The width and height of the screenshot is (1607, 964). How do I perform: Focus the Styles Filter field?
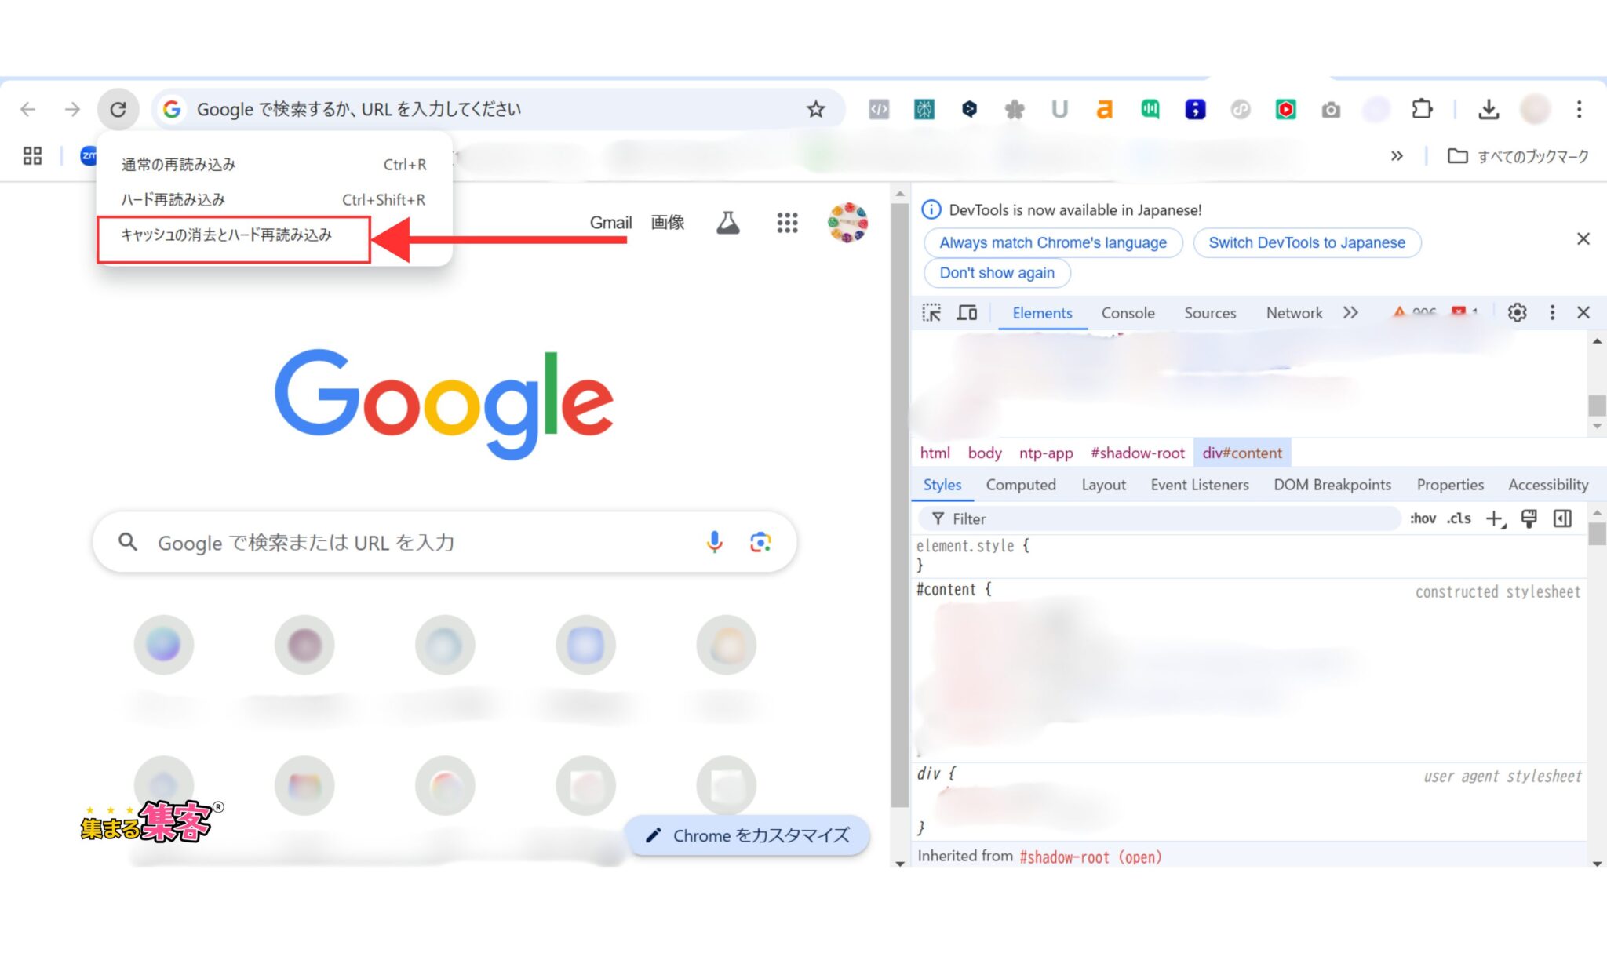[1161, 518]
